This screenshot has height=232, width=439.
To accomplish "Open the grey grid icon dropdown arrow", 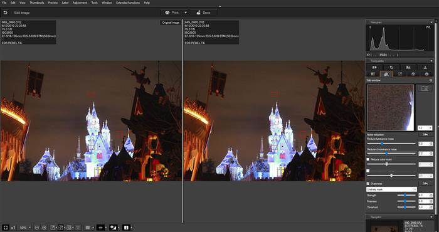I will (93, 228).
